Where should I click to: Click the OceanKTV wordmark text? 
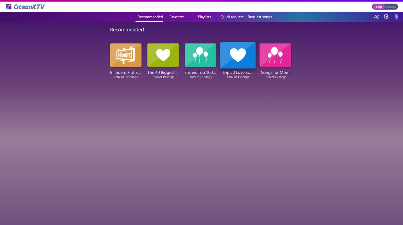click(x=29, y=7)
